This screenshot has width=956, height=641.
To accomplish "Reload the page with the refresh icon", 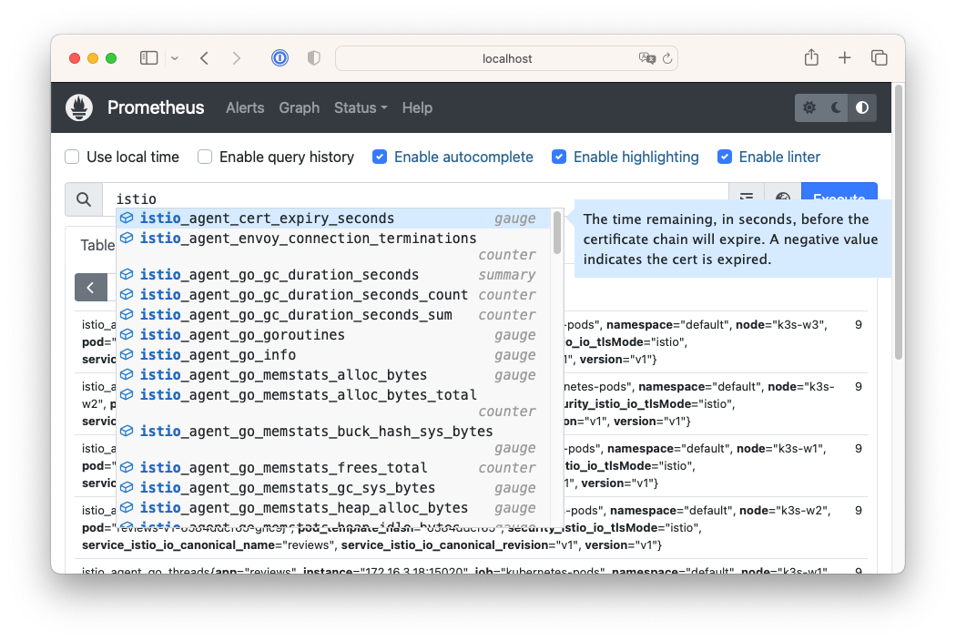I will point(667,58).
